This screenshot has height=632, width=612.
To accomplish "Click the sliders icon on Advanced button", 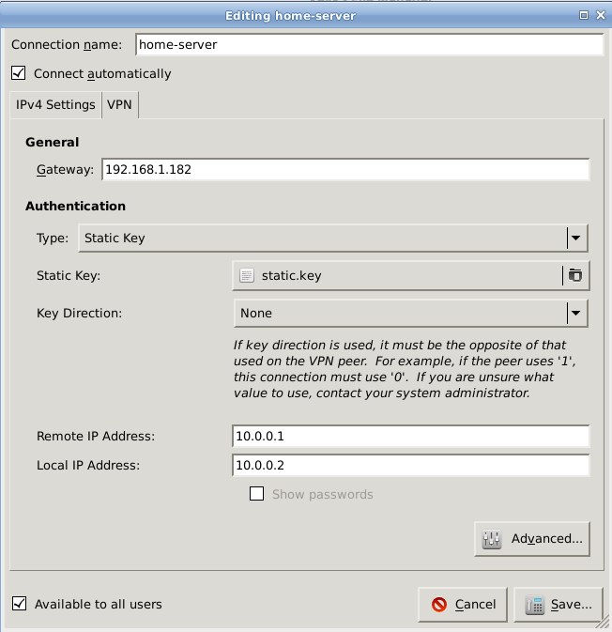I will tap(492, 539).
